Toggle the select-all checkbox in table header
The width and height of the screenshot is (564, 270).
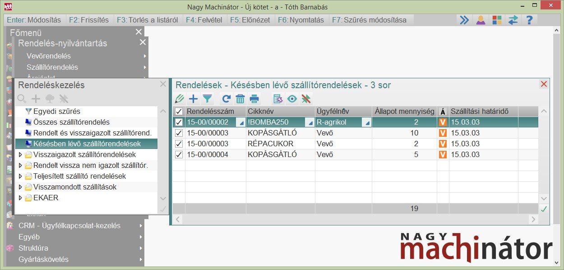coord(179,112)
